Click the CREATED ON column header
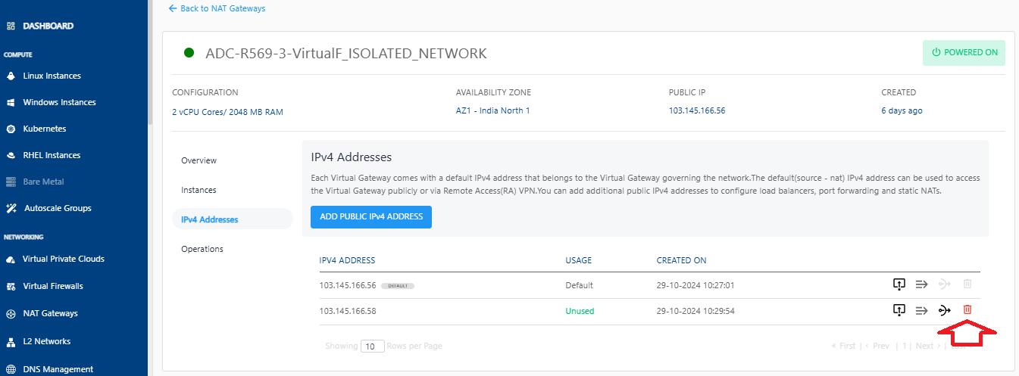 (681, 260)
